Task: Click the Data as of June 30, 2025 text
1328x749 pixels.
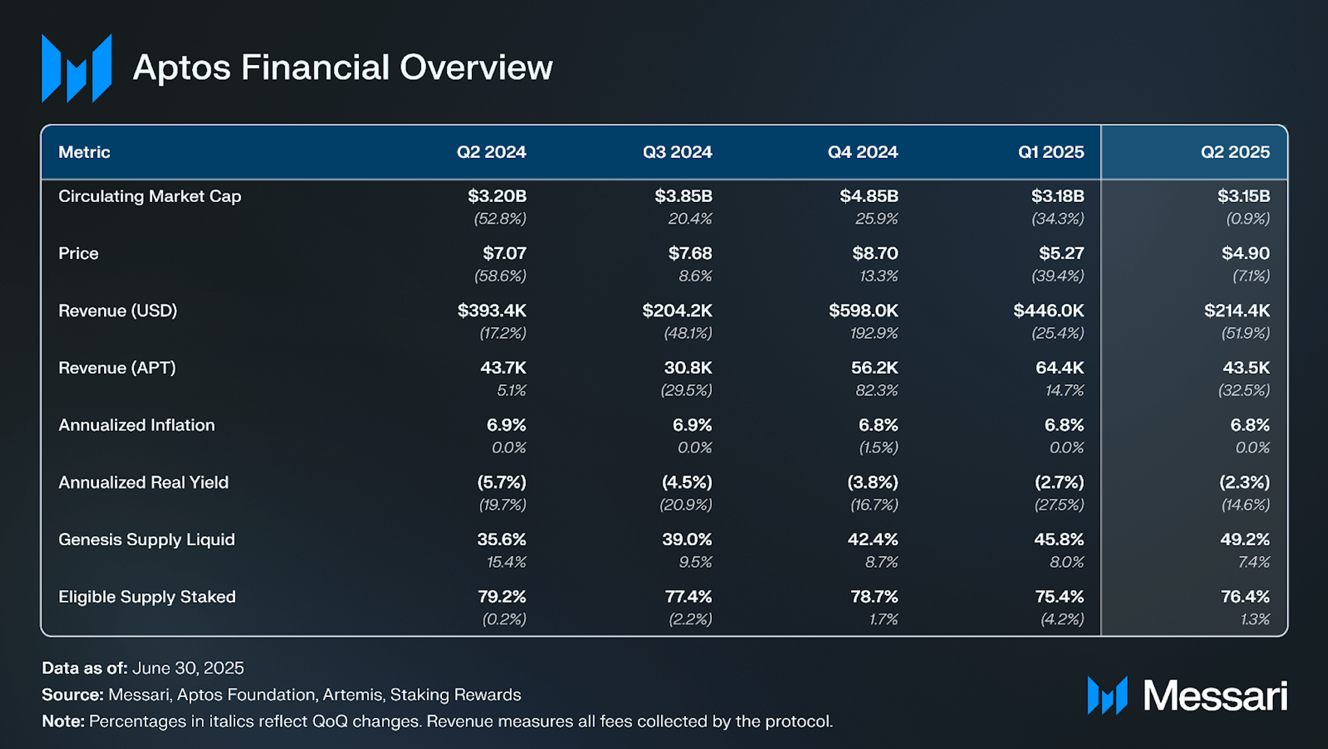Action: [x=143, y=668]
